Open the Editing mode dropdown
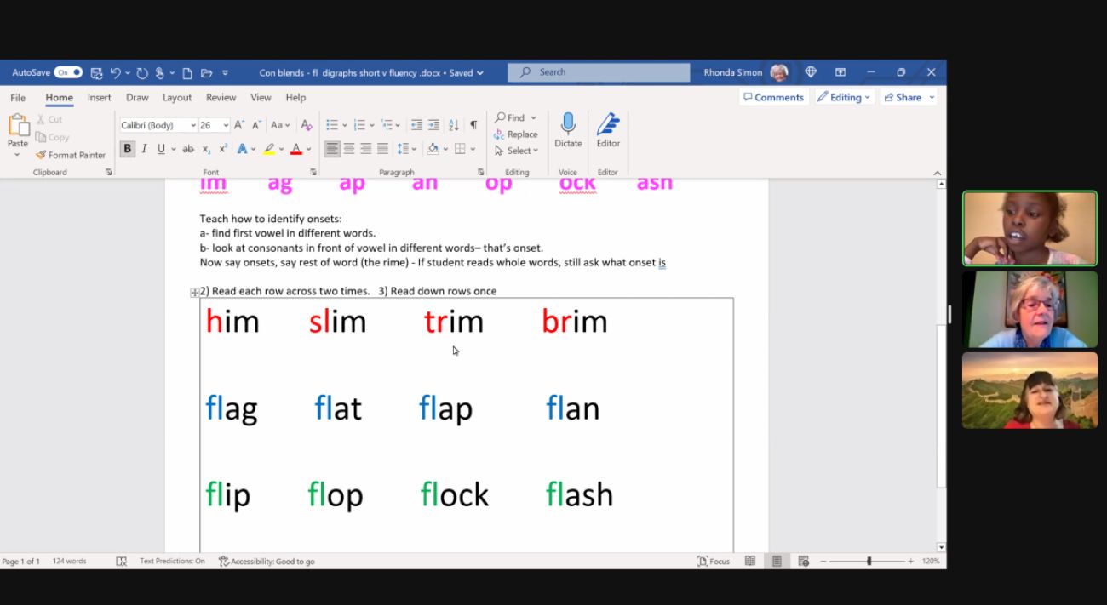This screenshot has height=605, width=1107. coord(844,98)
